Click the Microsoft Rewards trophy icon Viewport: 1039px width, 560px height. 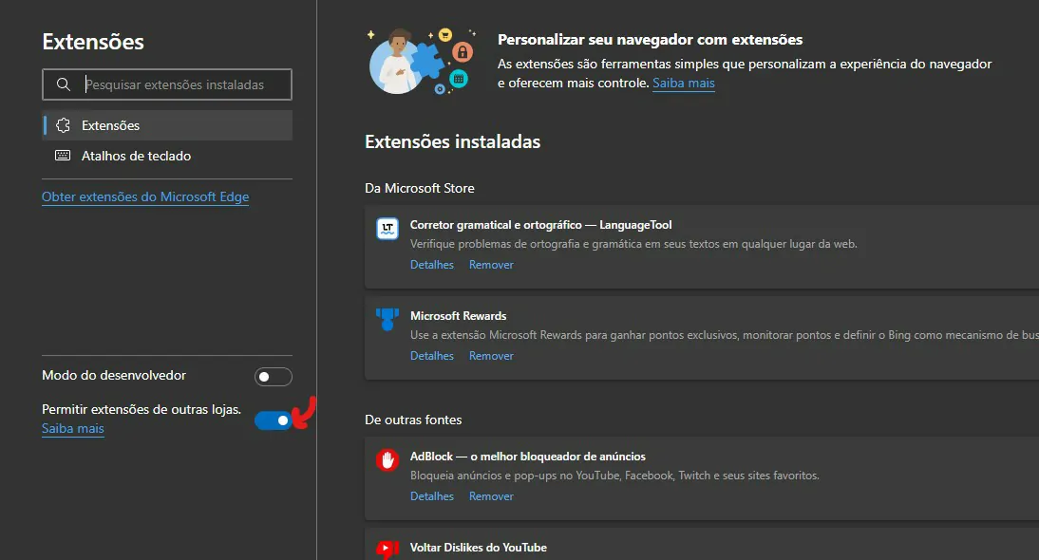(387, 319)
